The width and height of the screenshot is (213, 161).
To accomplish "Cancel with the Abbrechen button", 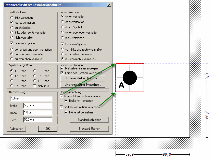I will (x=17, y=129).
